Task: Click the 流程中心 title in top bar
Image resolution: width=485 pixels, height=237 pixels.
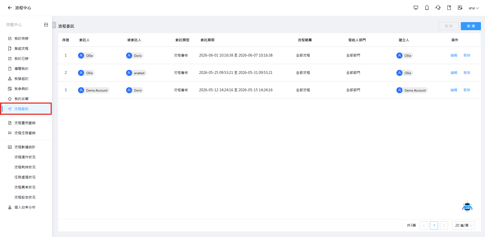Action: (23, 8)
